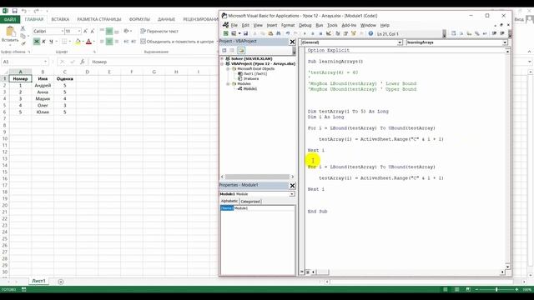Viewport: 534px width, 300px height.
Task: Click cell C1 labeled Оценка
Action: click(65, 78)
